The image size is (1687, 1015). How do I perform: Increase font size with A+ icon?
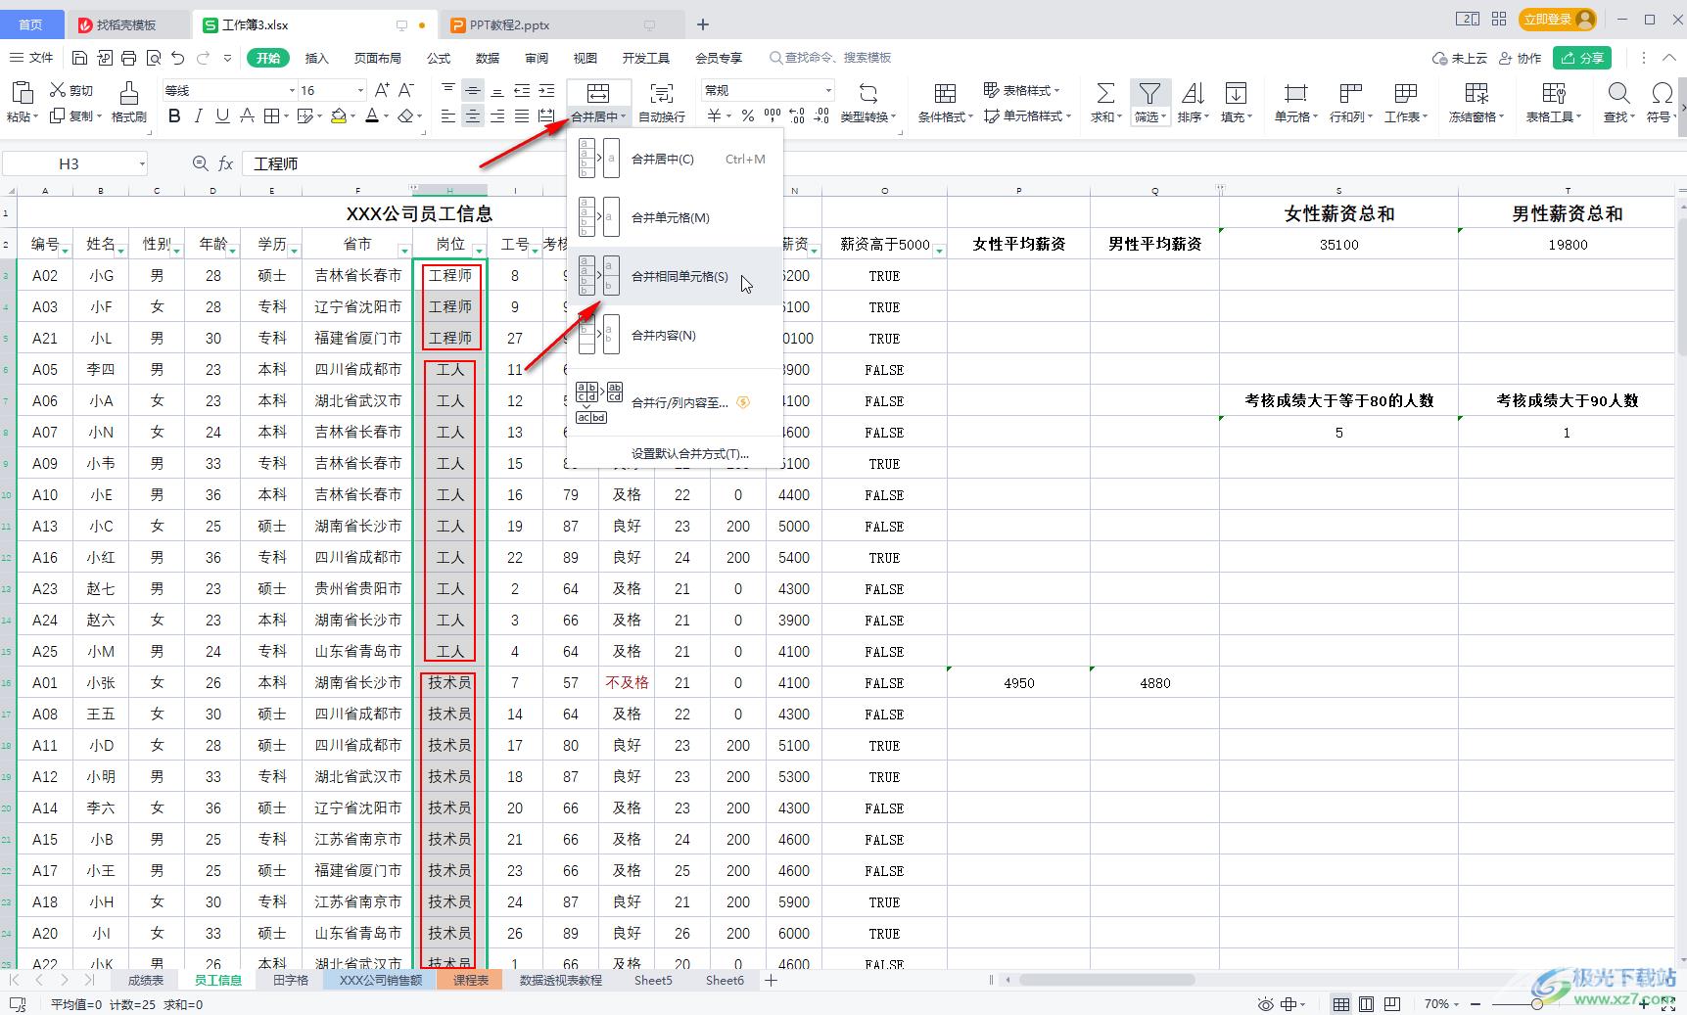coord(382,90)
